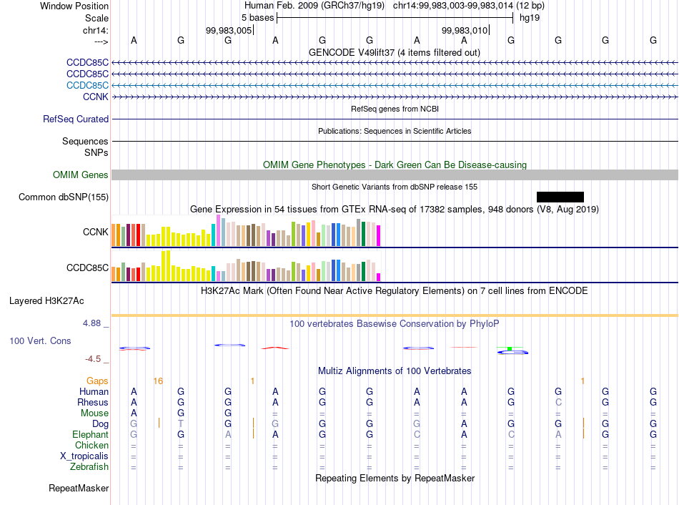679x505 pixels.
Task: Click the magenta last bar in CCNK chart
Action: (x=379, y=236)
